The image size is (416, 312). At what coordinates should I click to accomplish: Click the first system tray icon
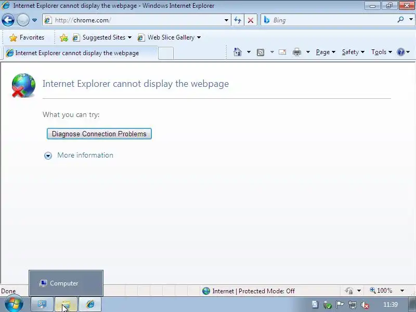click(x=315, y=305)
